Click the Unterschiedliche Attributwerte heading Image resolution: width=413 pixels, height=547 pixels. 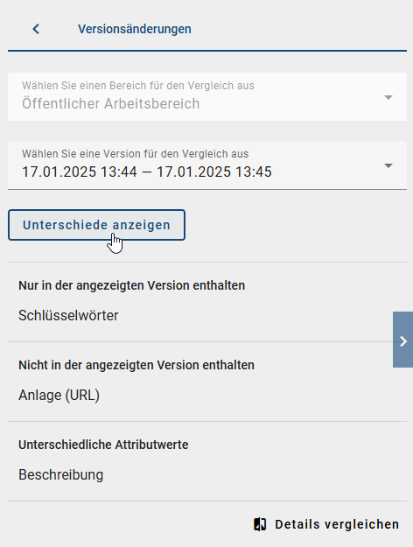(103, 445)
